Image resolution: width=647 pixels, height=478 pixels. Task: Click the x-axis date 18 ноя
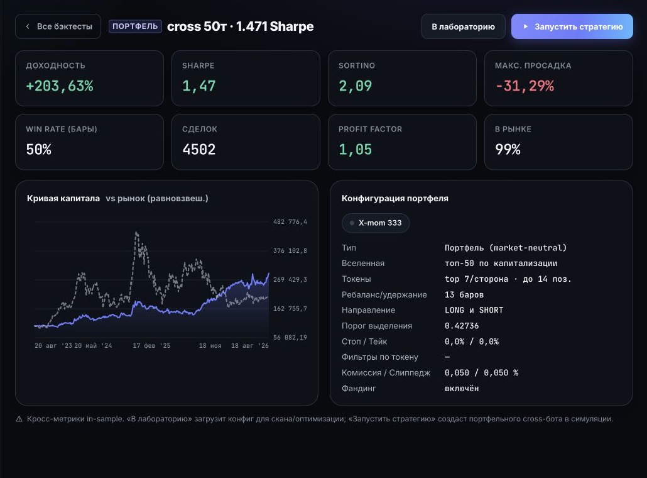tap(210, 346)
